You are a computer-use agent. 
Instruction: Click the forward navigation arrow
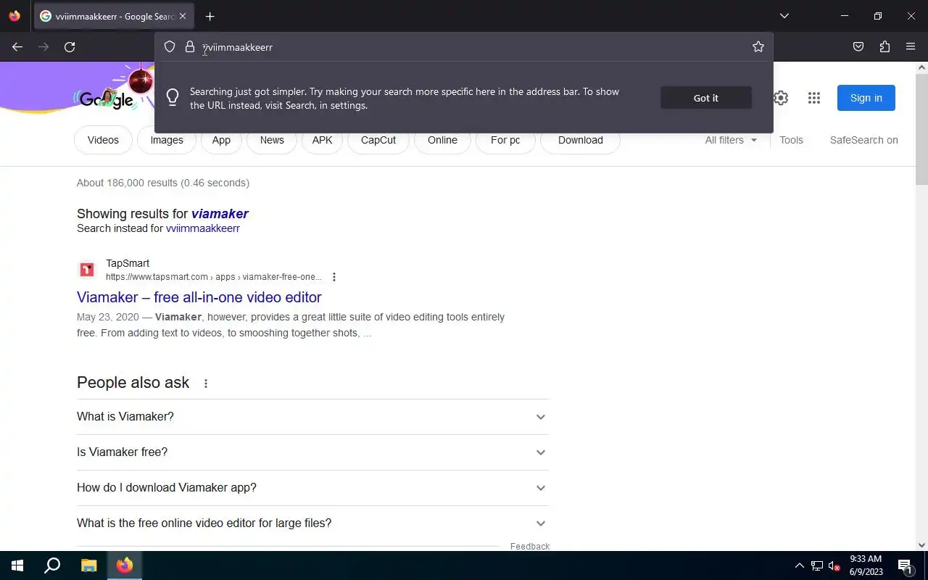[x=43, y=47]
